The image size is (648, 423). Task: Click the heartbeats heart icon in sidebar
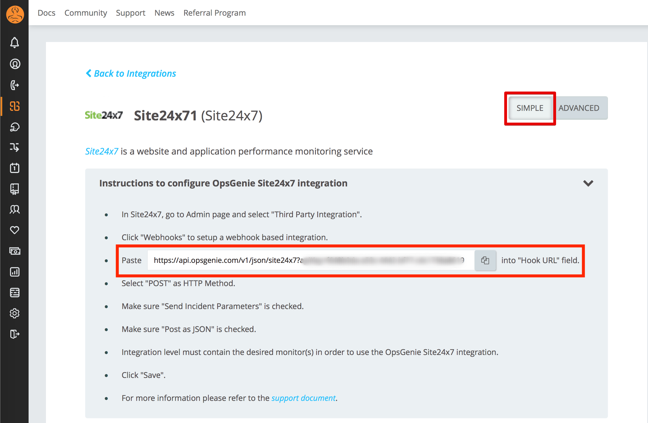point(15,230)
